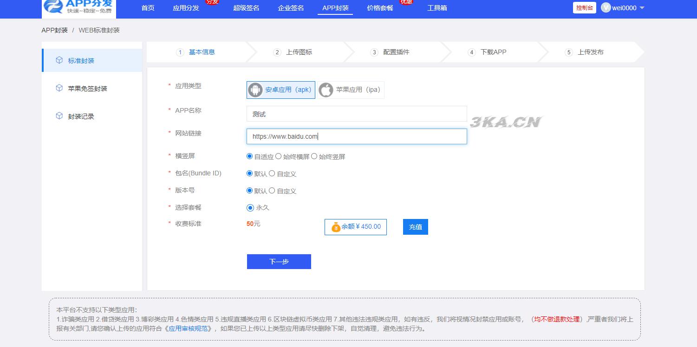
Task: Expand the wei0000 account dropdown arrow
Action: tap(642, 8)
